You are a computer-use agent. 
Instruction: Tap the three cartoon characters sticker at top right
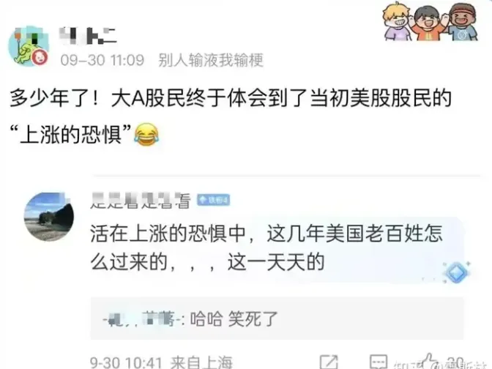coord(430,21)
